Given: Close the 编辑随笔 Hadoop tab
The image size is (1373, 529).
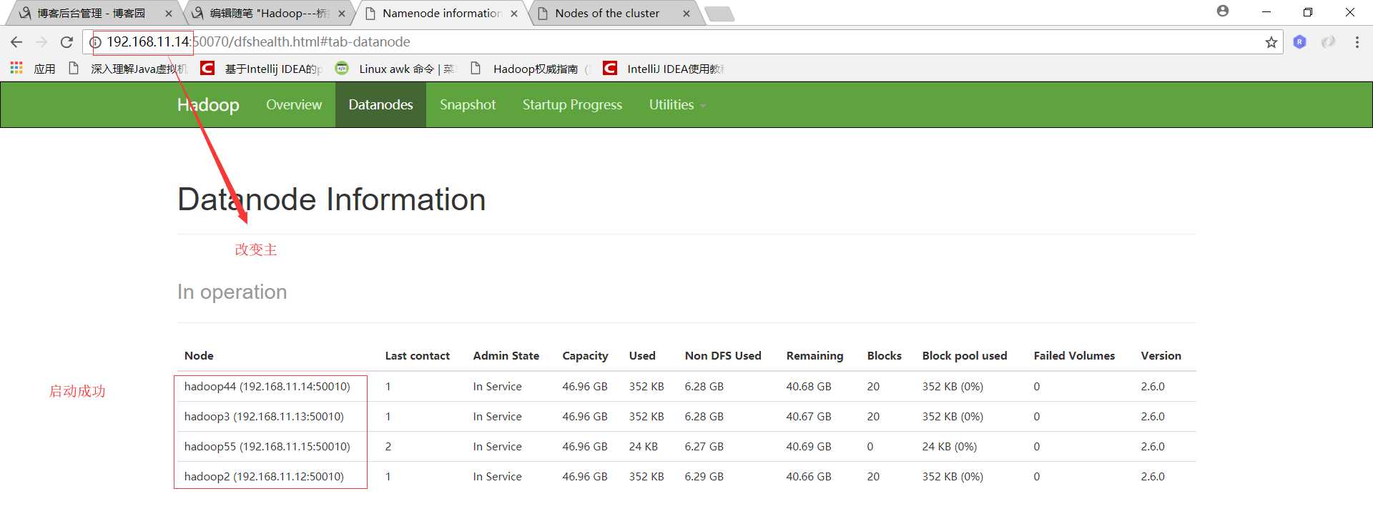Looking at the screenshot, I should point(342,14).
